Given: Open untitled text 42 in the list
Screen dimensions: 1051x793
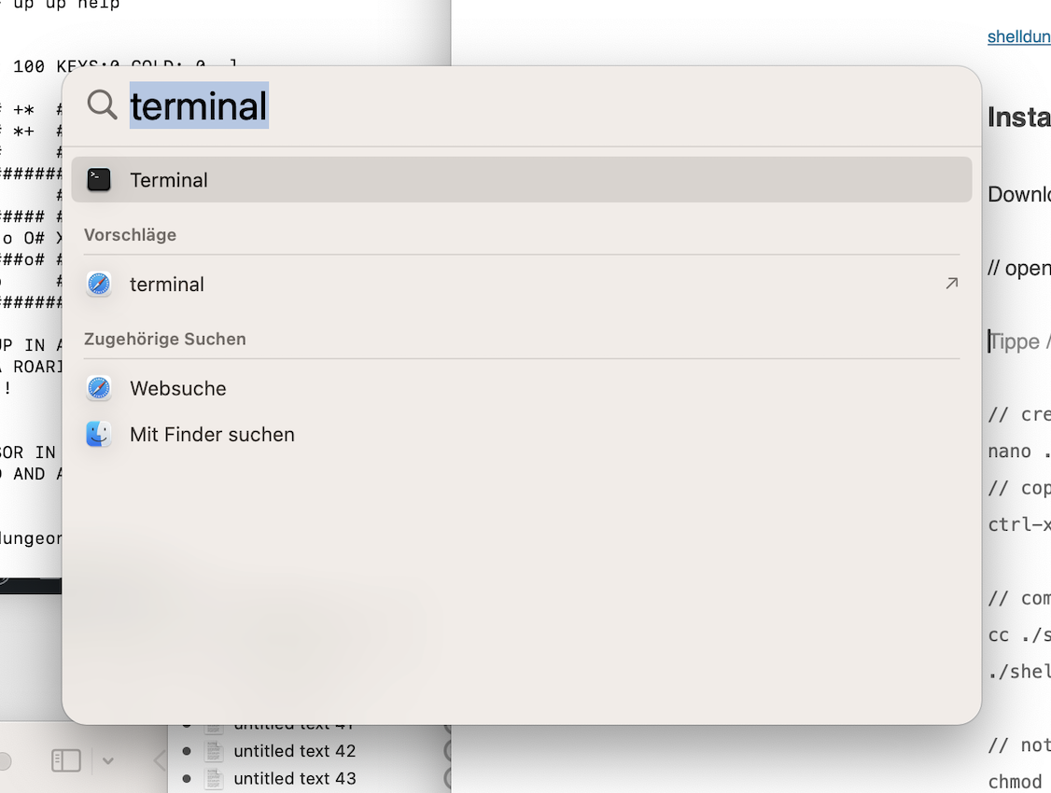Looking at the screenshot, I should 294,751.
